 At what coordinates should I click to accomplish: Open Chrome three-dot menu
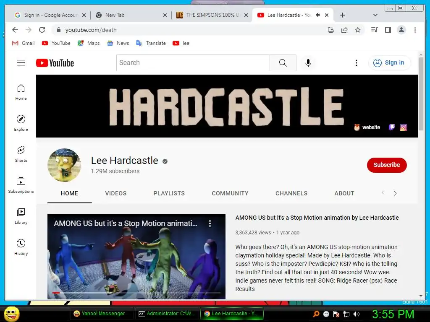415,30
